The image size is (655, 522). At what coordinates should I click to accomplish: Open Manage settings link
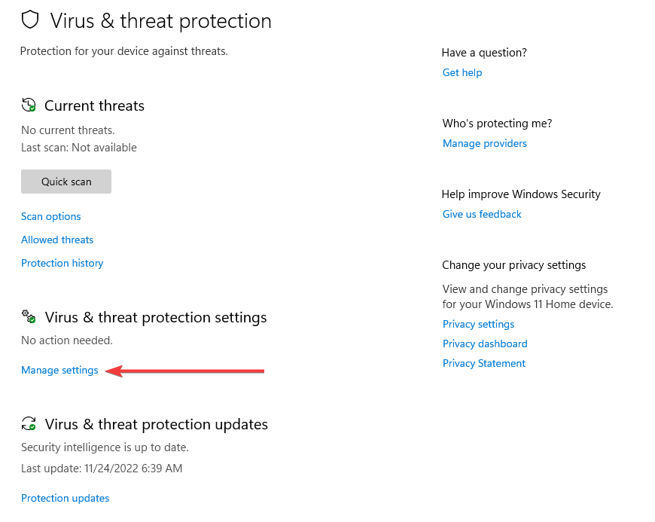pyautogui.click(x=59, y=371)
